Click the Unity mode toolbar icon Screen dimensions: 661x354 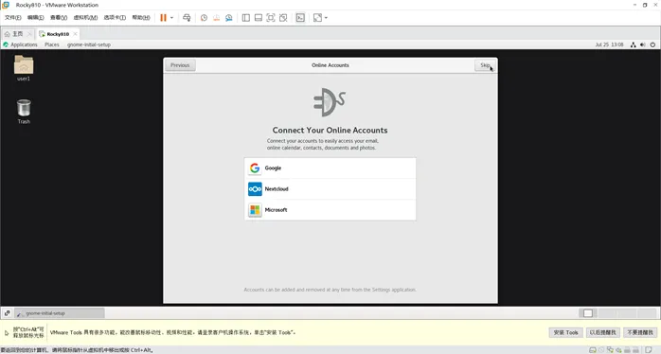coord(283,18)
